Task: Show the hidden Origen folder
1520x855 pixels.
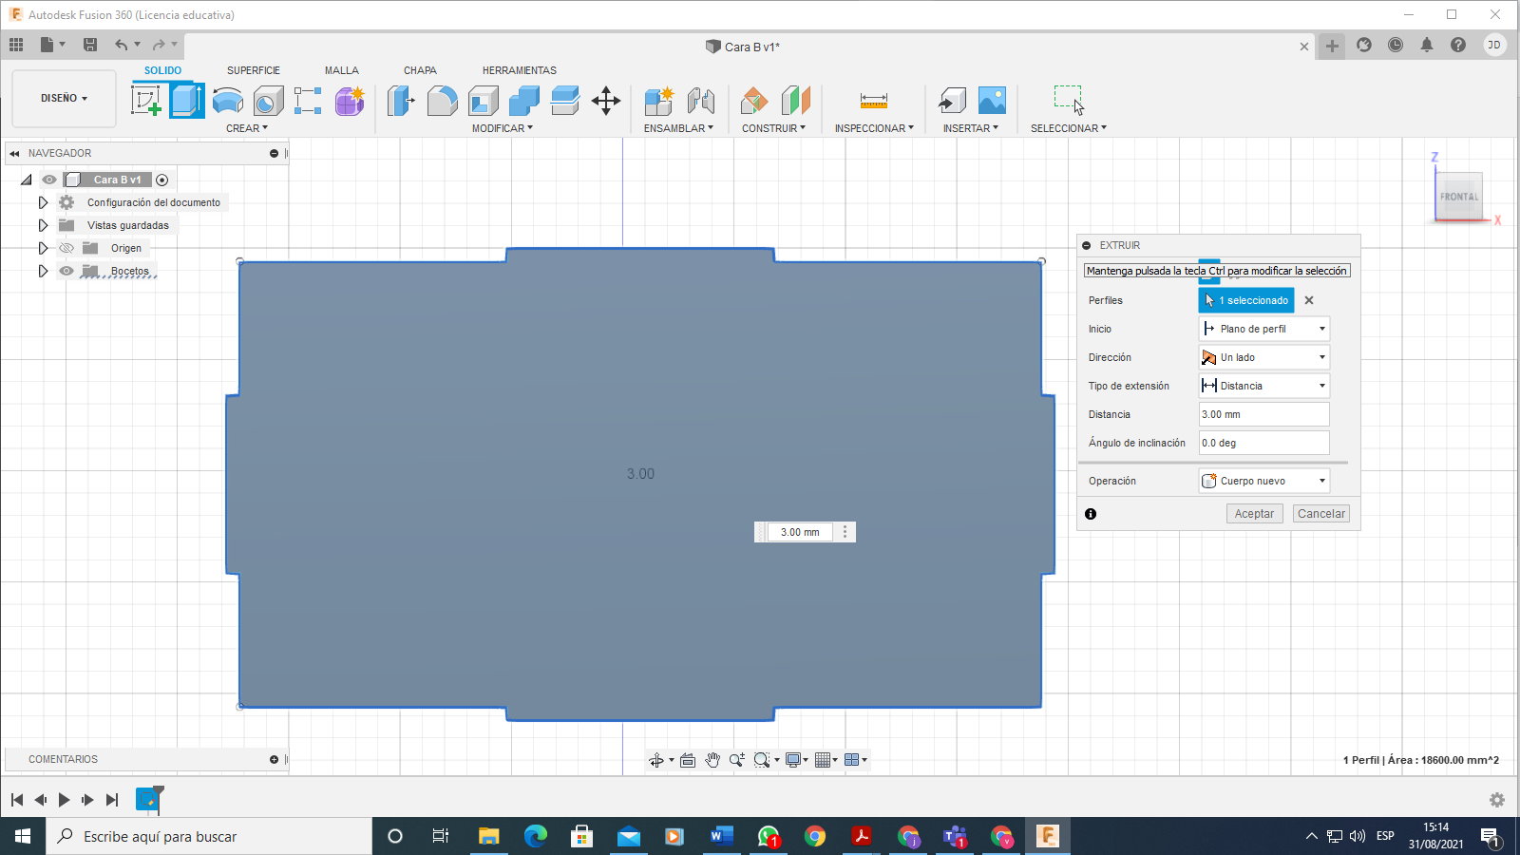Action: (x=66, y=248)
